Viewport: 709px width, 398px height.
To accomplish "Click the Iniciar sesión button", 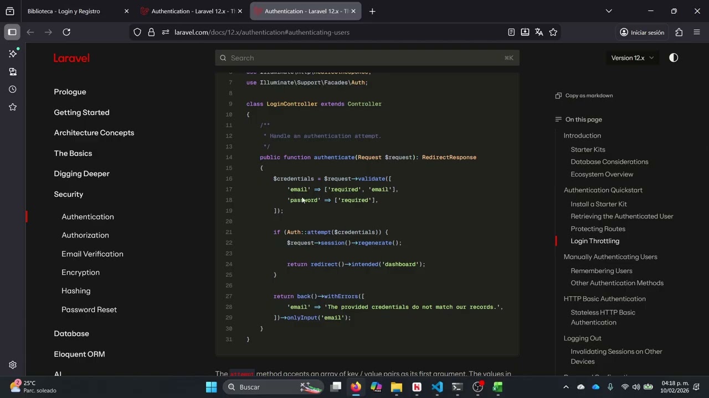I will tap(642, 32).
